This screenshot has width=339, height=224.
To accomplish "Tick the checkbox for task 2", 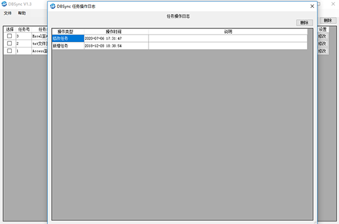I will pos(9,43).
